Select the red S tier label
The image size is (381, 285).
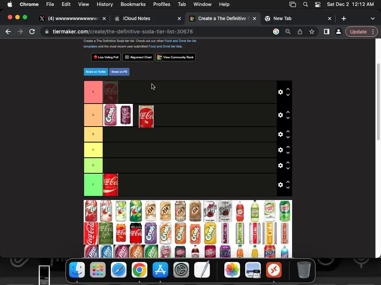(93, 92)
